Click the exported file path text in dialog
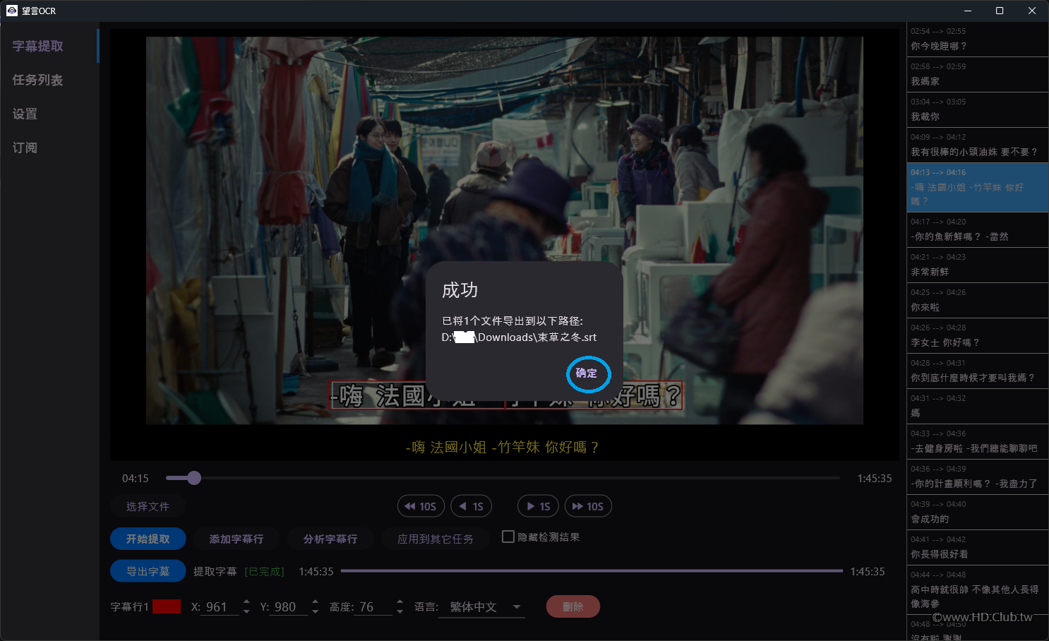1049x641 pixels. click(x=520, y=337)
